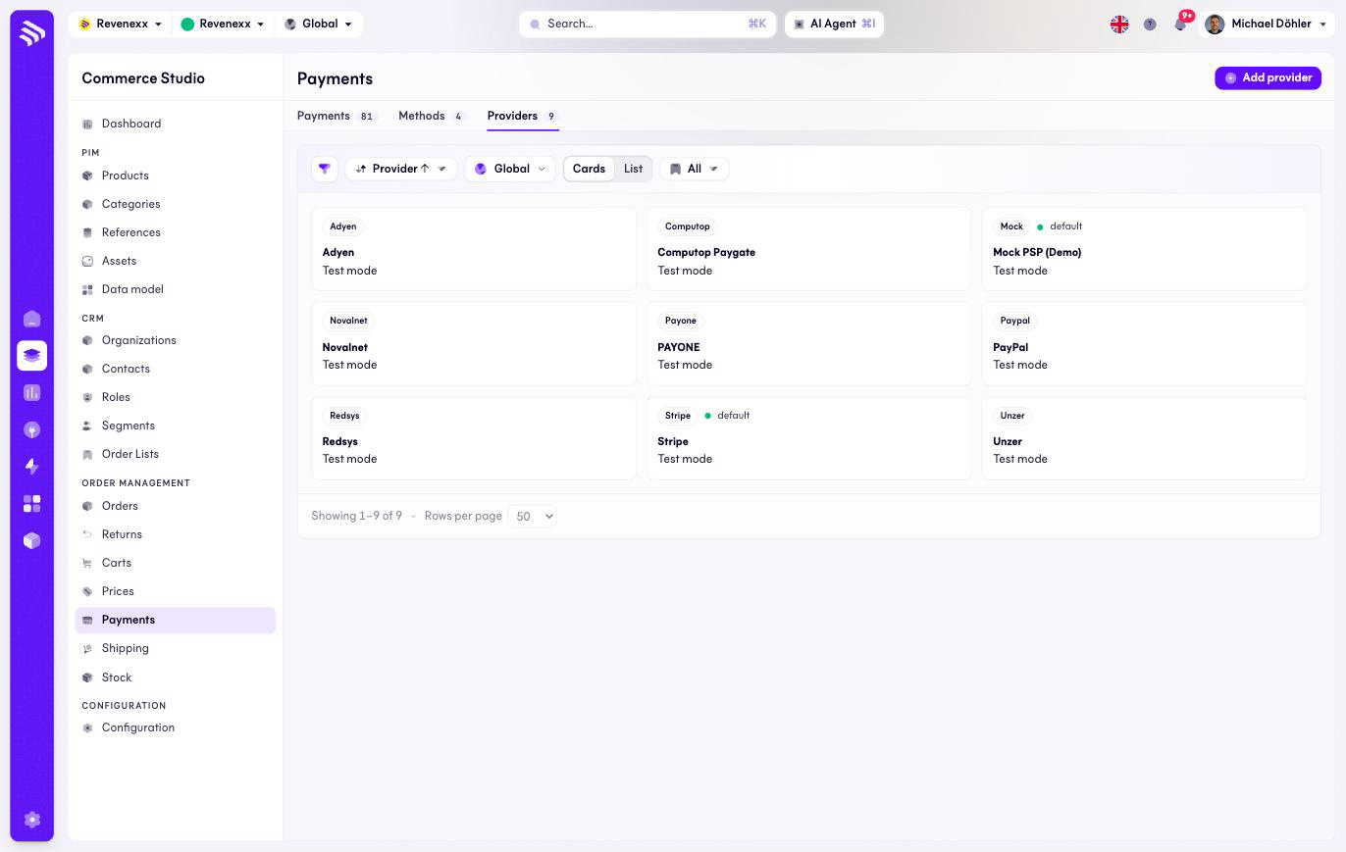Switch providers view to List

click(x=633, y=169)
